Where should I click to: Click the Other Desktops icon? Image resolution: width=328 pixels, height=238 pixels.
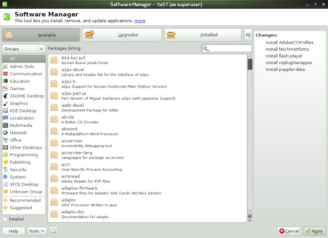click(6, 148)
